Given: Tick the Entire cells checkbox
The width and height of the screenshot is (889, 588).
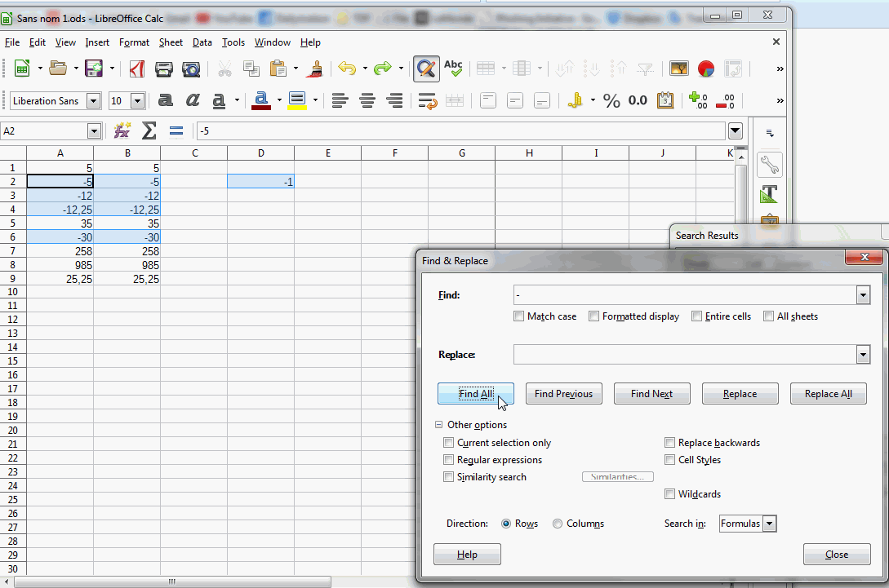Looking at the screenshot, I should [697, 316].
